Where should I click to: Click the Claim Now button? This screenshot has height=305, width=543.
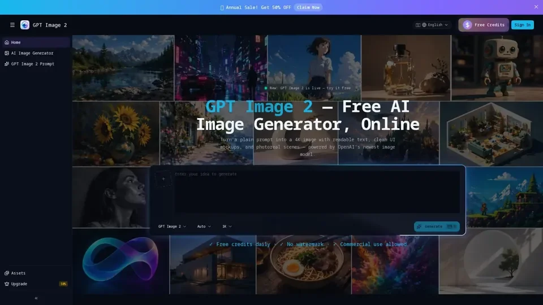coord(308,7)
